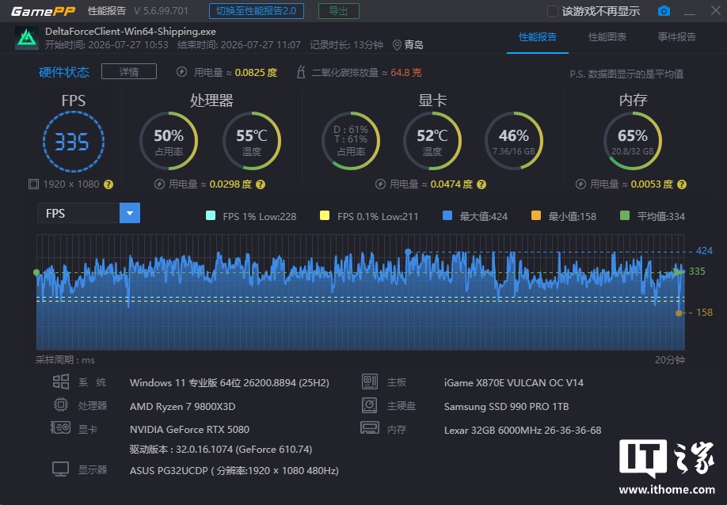Click the CO2 value 64.8 克
The width and height of the screenshot is (727, 505).
coord(406,72)
